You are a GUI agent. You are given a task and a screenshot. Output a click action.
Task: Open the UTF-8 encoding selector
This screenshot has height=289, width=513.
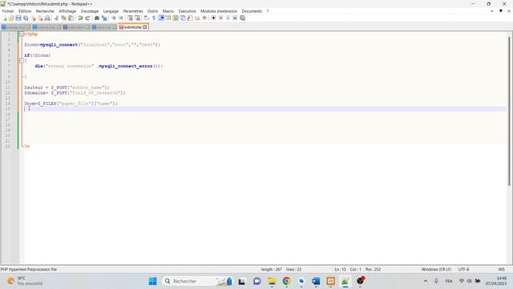tap(463, 270)
